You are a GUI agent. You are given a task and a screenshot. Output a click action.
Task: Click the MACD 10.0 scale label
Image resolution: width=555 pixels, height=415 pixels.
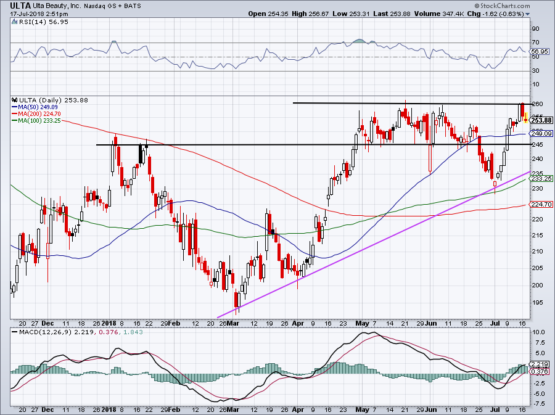(538, 332)
